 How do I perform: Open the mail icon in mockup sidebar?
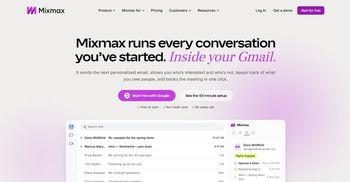point(71,127)
